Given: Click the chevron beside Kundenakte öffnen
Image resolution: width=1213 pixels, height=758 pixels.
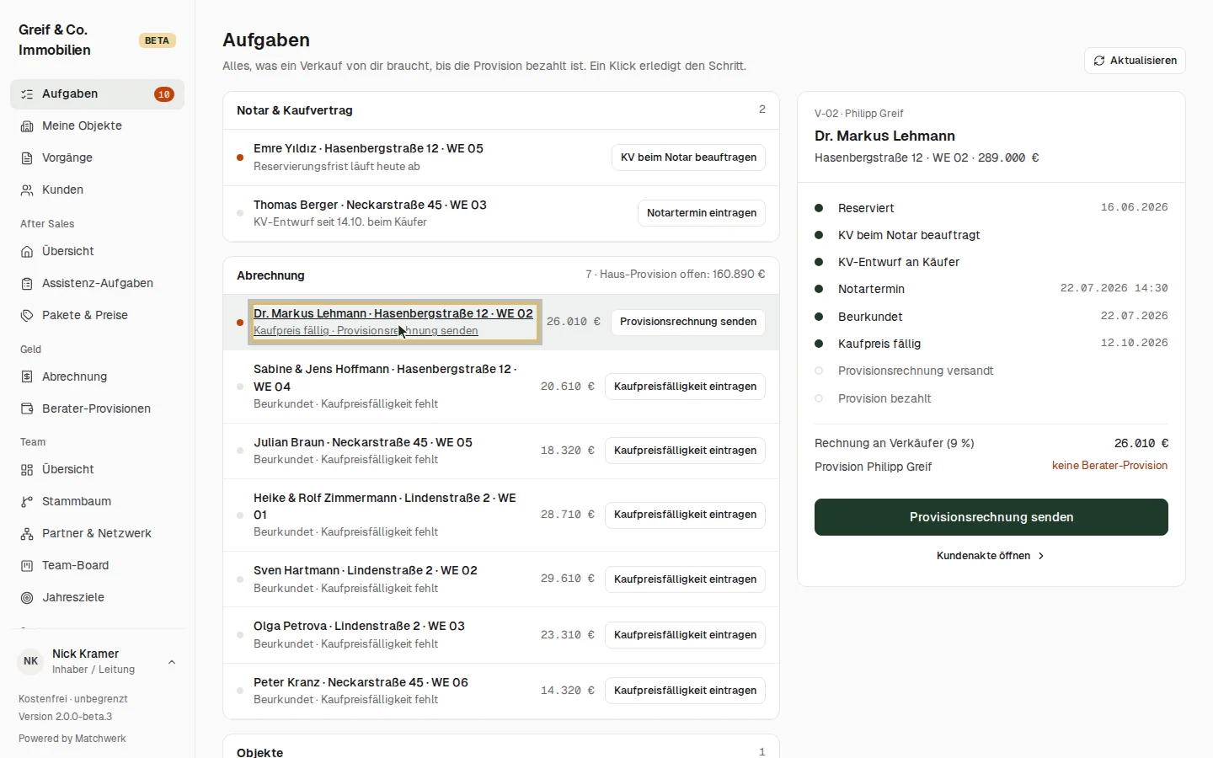Looking at the screenshot, I should coord(1041,556).
